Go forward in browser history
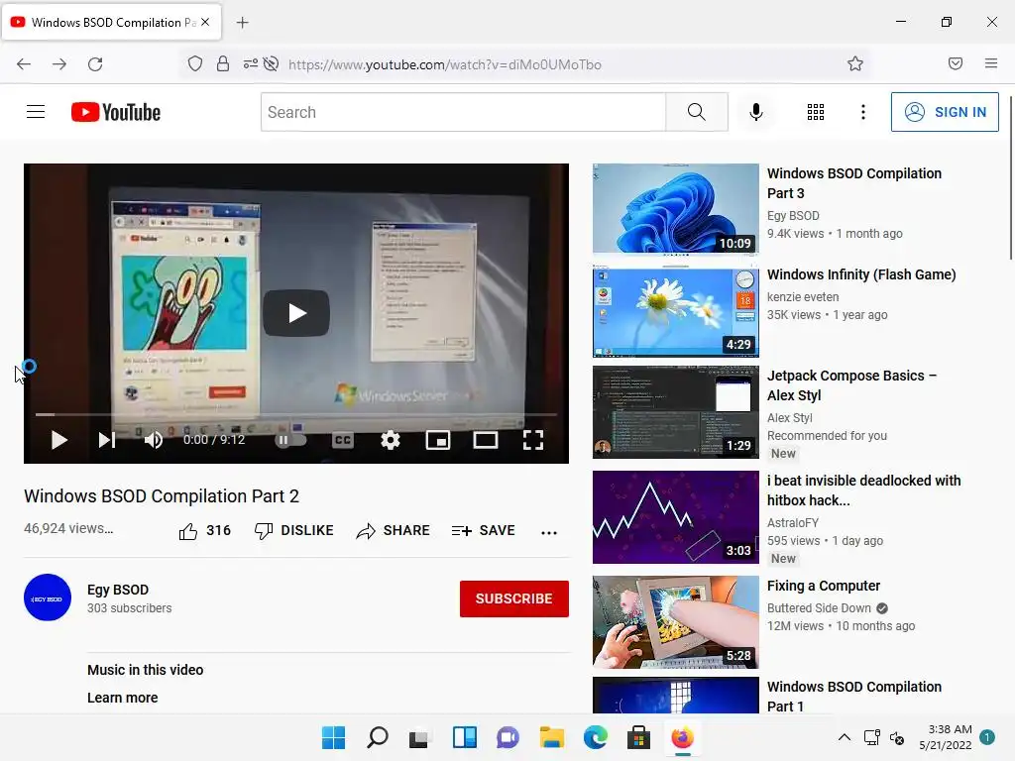1015x761 pixels. click(59, 64)
